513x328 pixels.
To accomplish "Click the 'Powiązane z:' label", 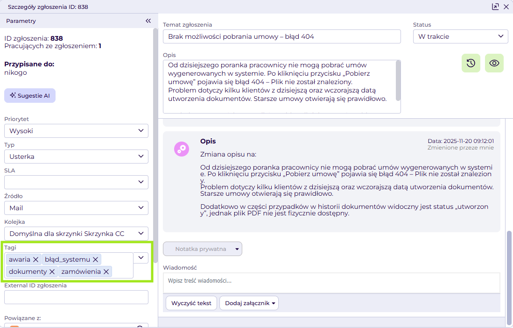I will (22, 318).
